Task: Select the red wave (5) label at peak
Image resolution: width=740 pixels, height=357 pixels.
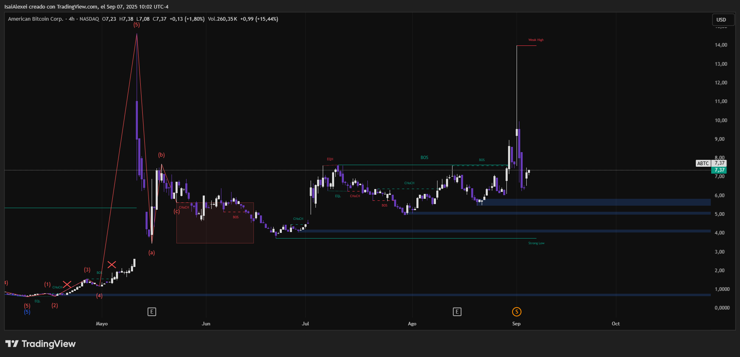Action: [137, 25]
